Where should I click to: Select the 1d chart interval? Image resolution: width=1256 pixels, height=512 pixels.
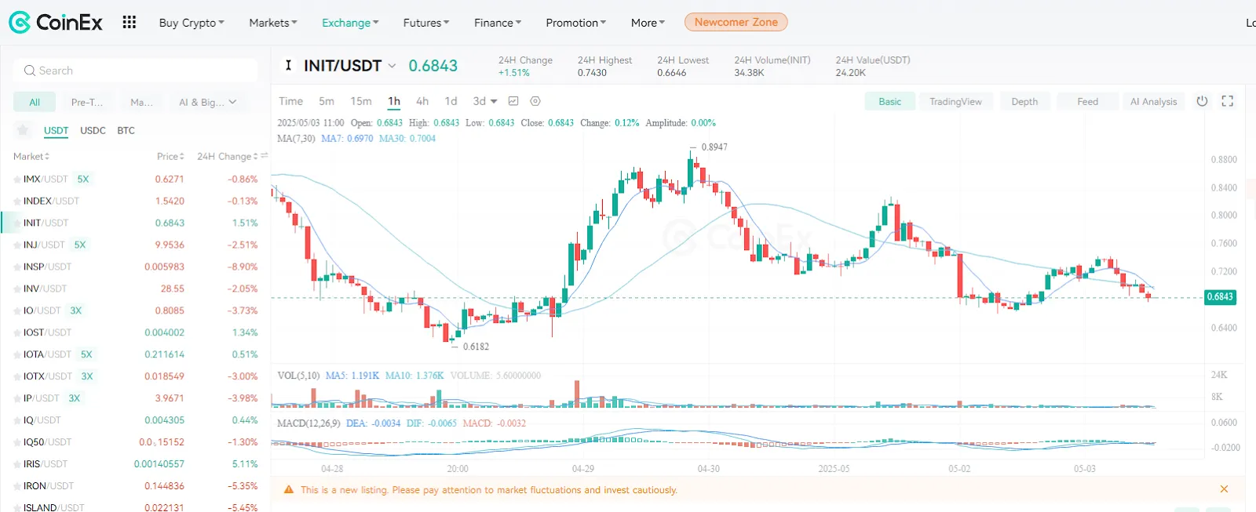point(451,101)
